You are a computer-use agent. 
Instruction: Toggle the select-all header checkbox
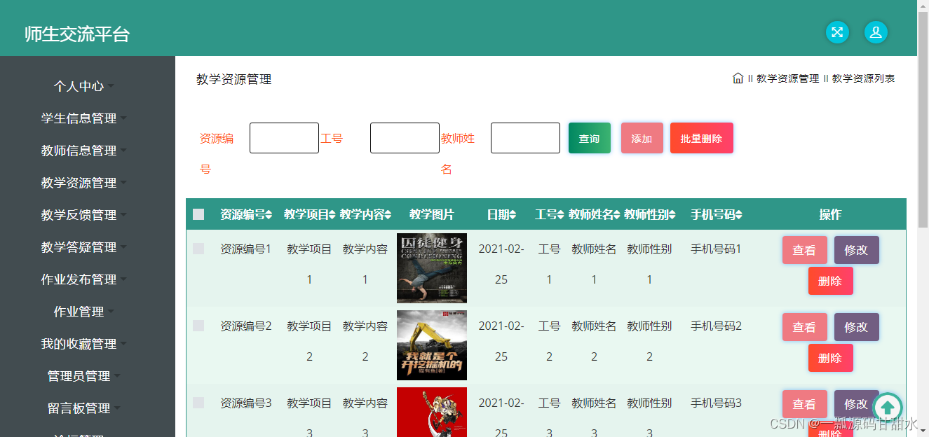click(198, 214)
